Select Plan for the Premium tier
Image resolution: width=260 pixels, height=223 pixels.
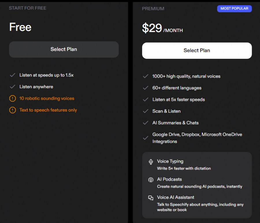point(197,50)
